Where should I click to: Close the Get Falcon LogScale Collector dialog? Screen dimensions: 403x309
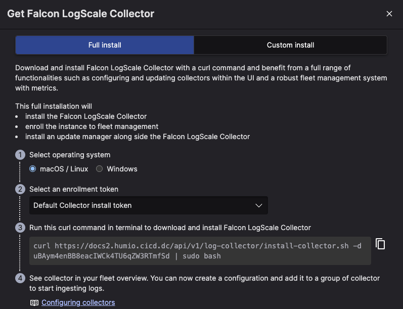389,14
